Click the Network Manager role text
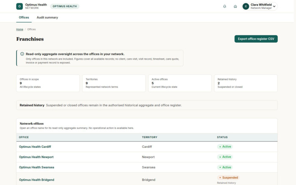 pos(261,8)
